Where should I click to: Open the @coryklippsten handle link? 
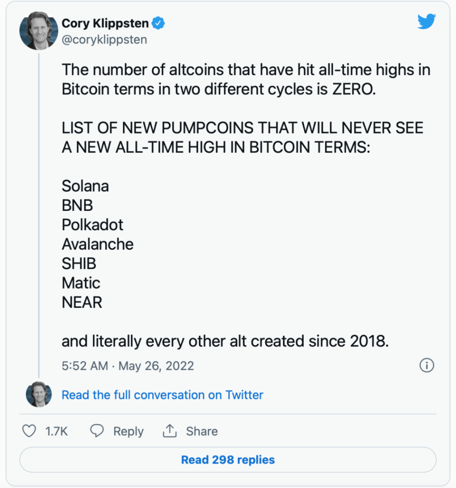(x=104, y=39)
